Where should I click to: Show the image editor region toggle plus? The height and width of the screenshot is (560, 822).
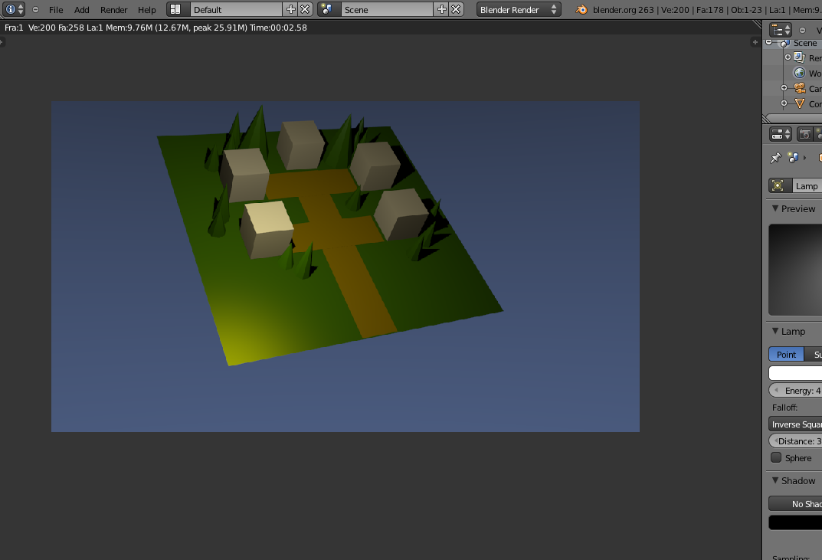coord(755,42)
